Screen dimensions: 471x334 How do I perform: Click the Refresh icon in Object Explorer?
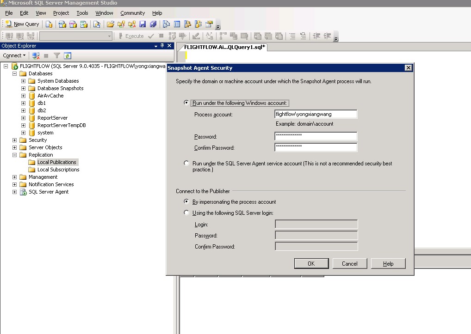click(67, 55)
